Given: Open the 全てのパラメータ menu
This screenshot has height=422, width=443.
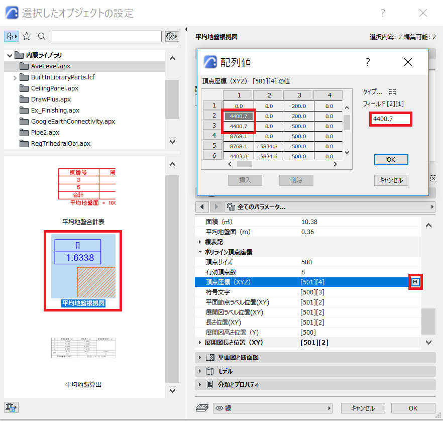Looking at the screenshot, I should [329, 207].
